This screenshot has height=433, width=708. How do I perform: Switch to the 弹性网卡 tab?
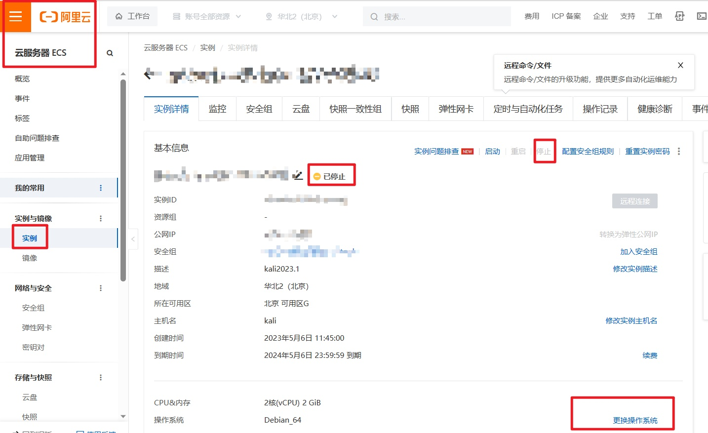tap(456, 109)
